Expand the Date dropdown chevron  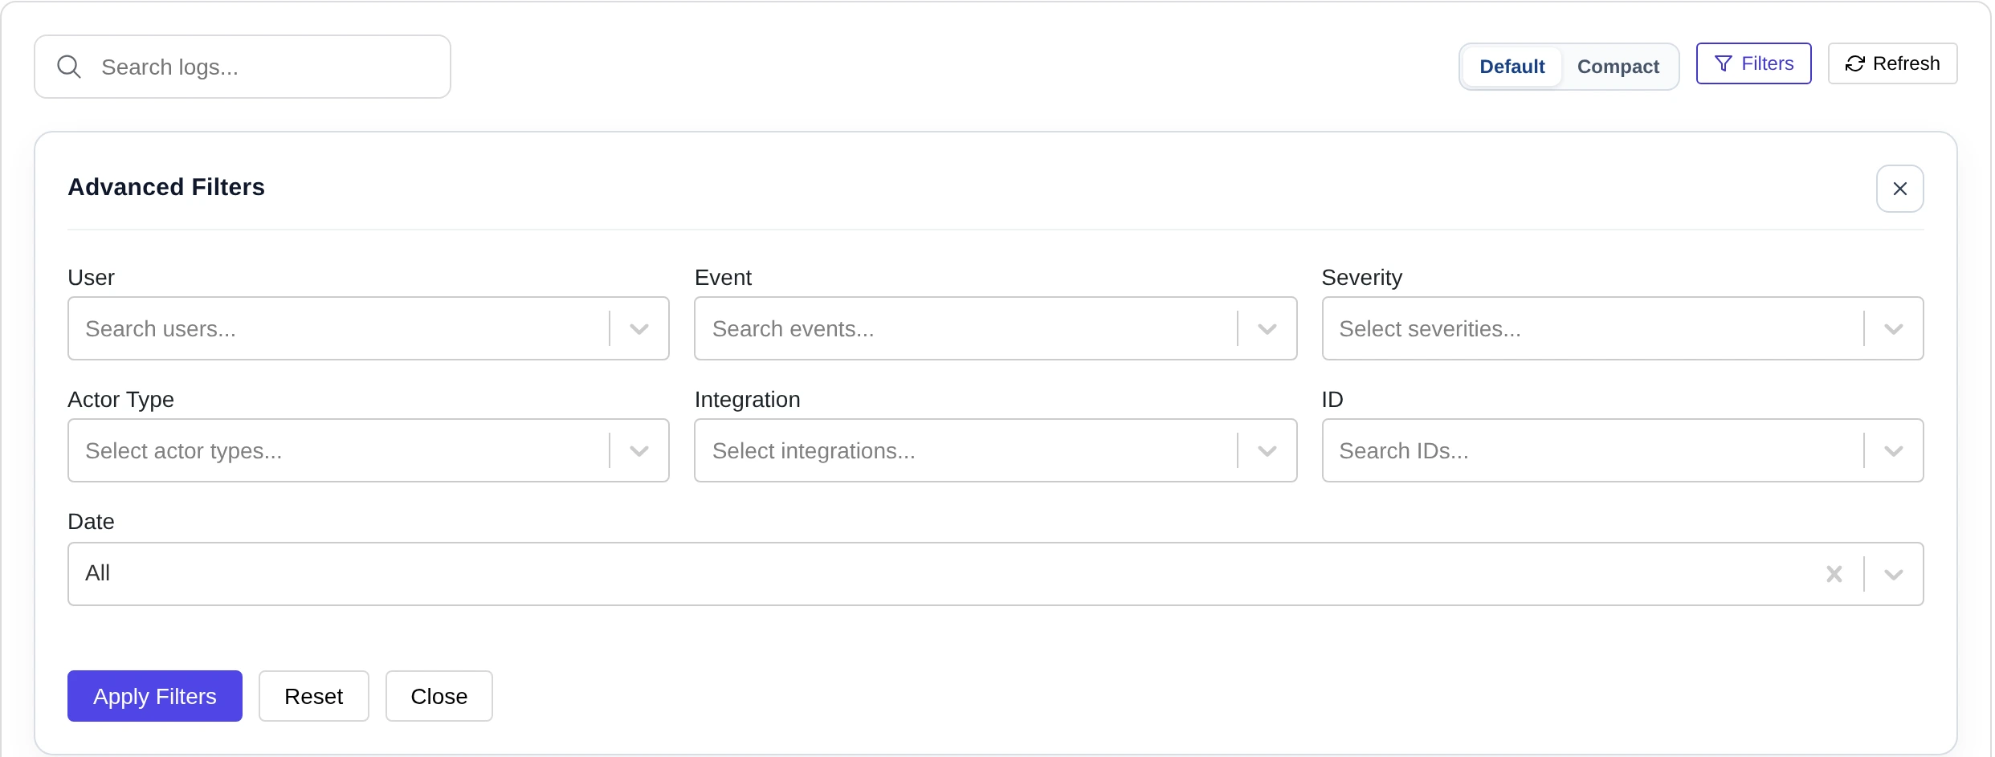pyautogui.click(x=1893, y=575)
